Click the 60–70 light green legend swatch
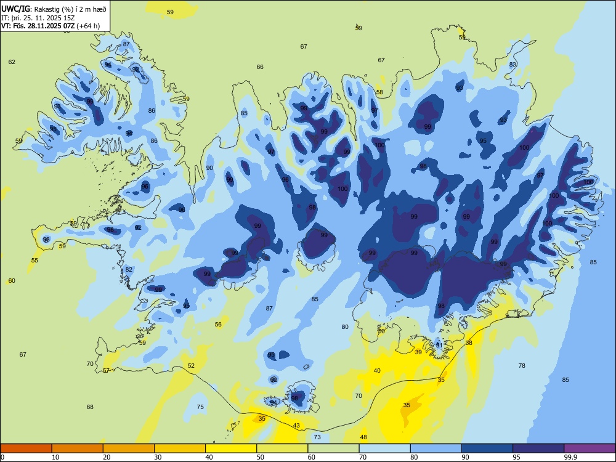The image size is (616, 462). point(333,448)
